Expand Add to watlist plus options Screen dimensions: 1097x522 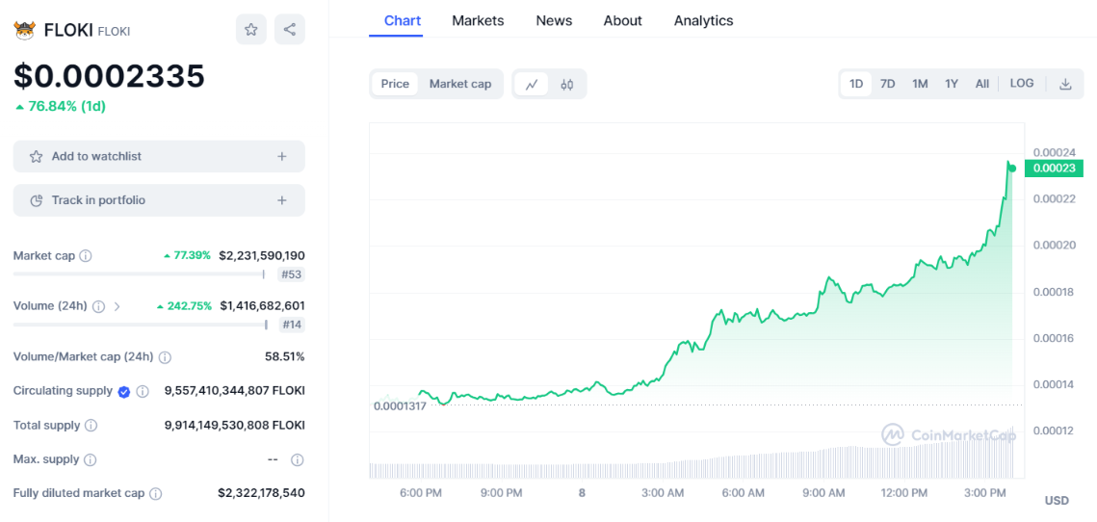pos(281,156)
